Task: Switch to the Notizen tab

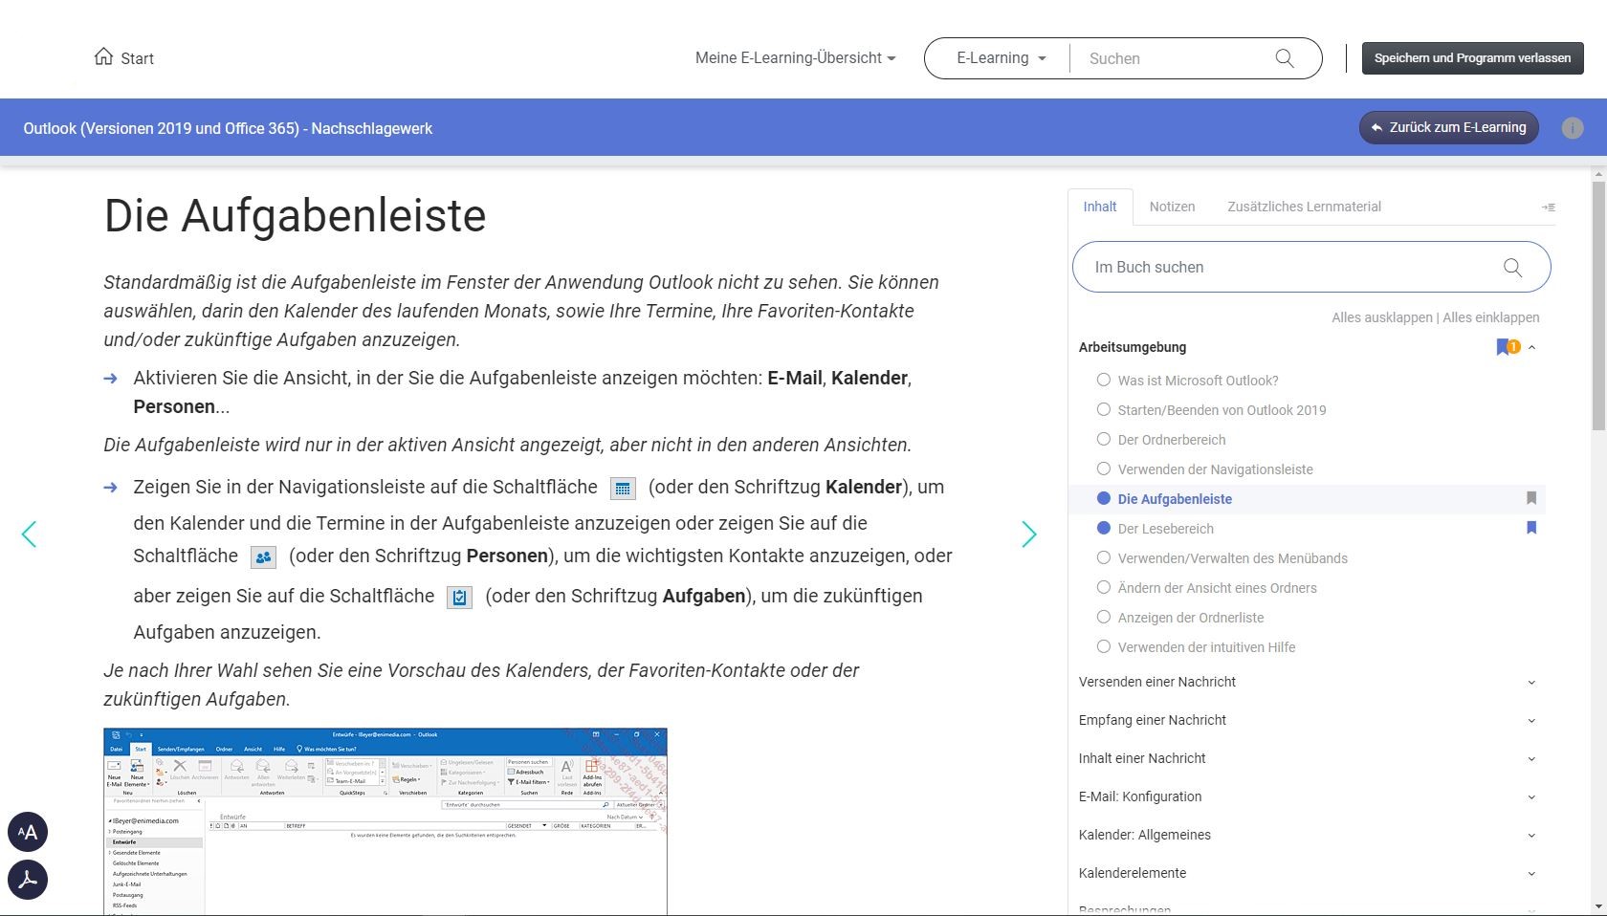Action: (1172, 207)
